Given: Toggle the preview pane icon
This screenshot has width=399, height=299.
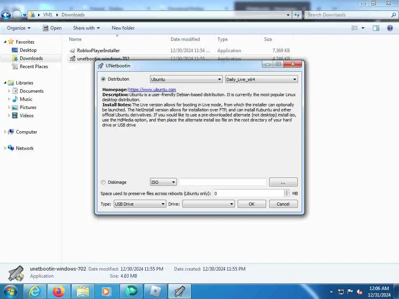Looking at the screenshot, I should tap(376, 28).
